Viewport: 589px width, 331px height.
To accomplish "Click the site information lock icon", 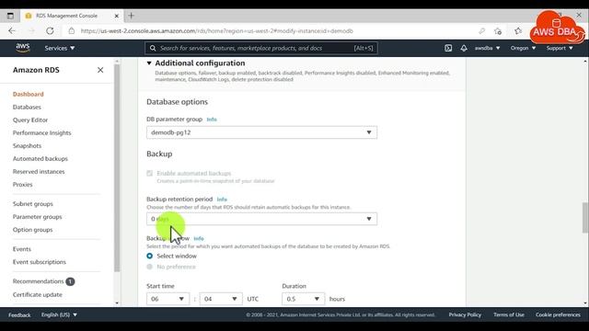I will pos(72,31).
